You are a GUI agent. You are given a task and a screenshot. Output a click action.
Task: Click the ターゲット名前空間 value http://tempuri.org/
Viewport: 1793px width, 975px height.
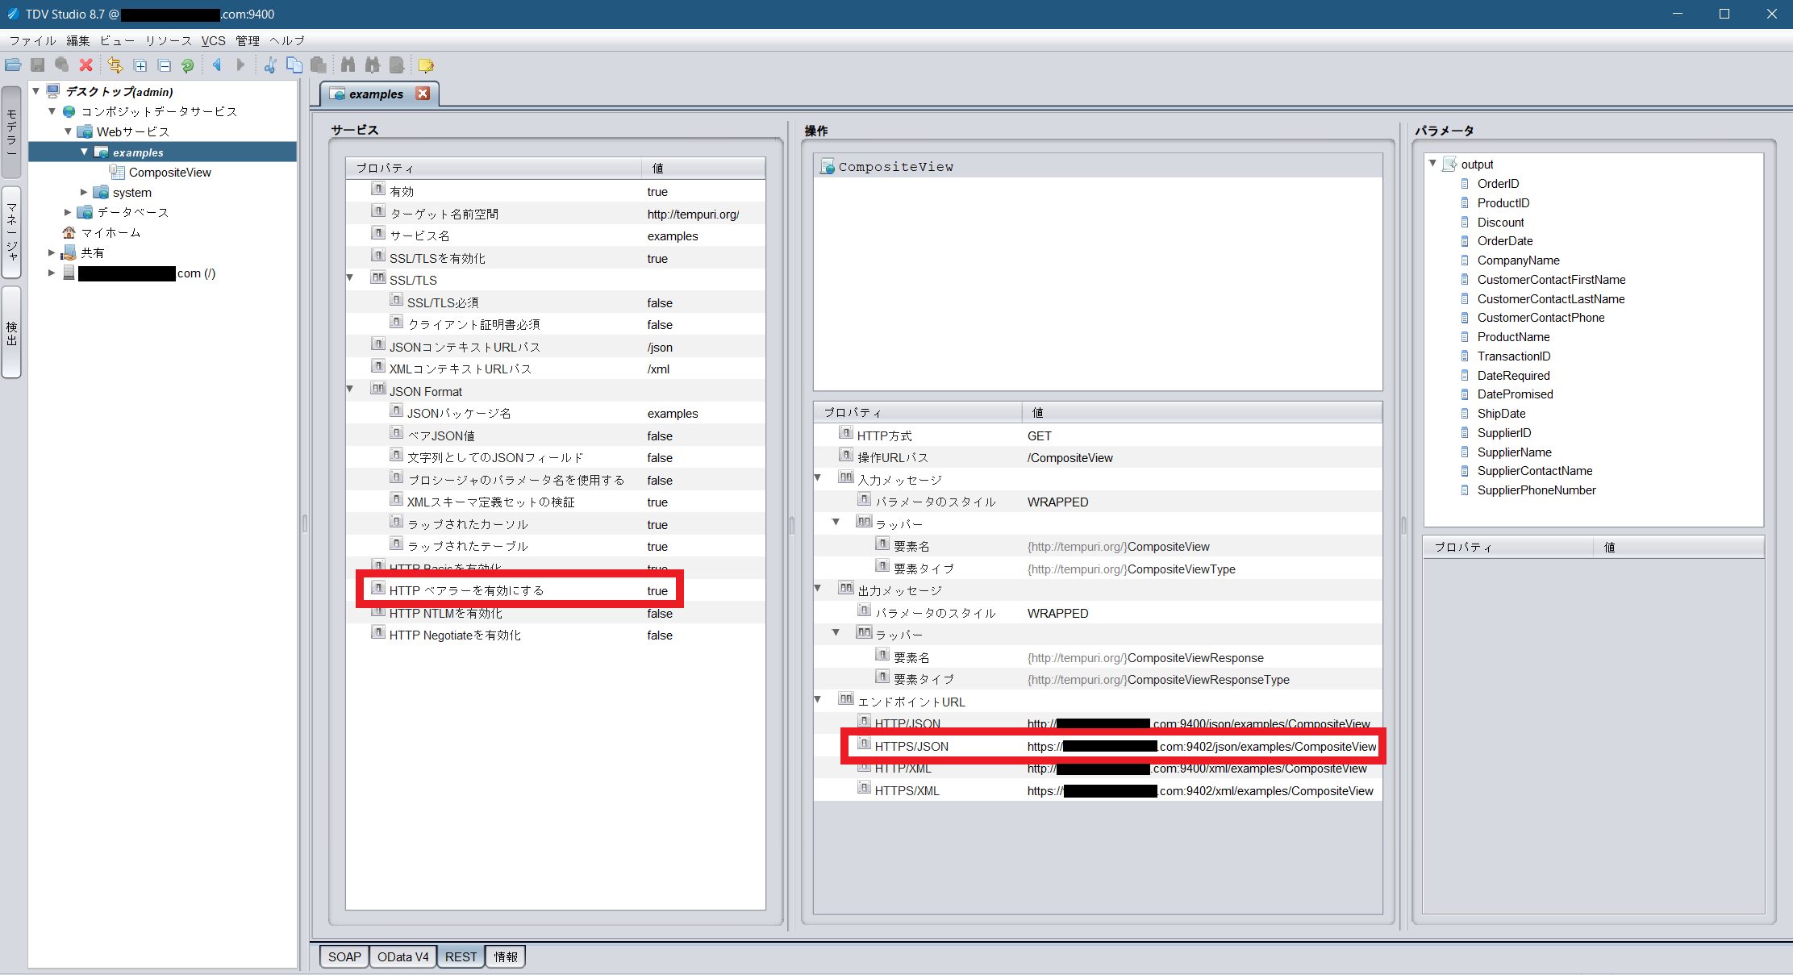(x=693, y=215)
